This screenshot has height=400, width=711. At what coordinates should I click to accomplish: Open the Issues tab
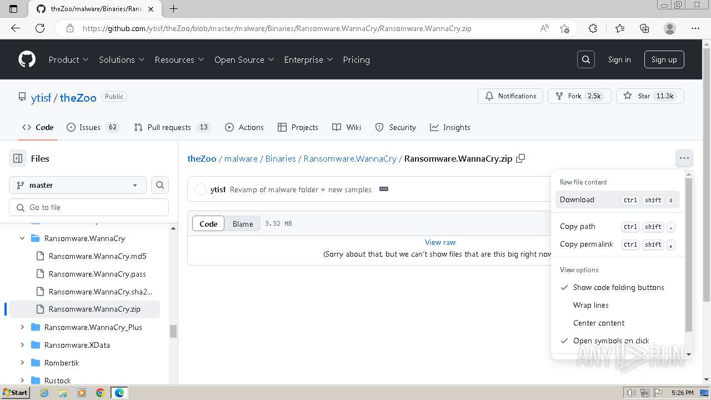pos(93,127)
